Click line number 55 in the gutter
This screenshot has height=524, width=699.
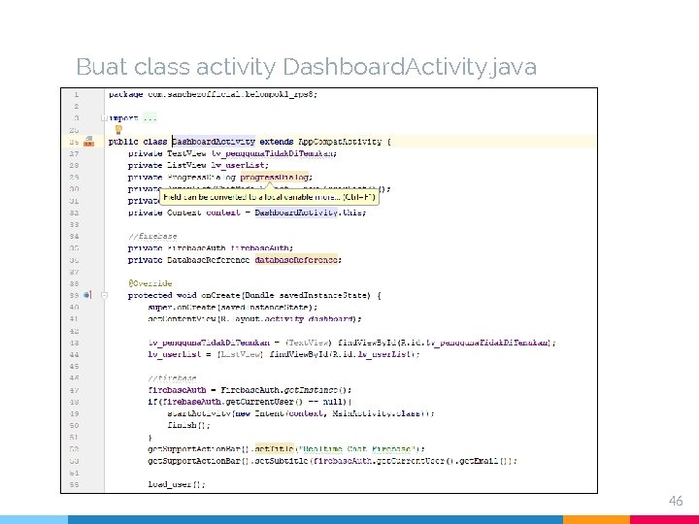point(74,484)
